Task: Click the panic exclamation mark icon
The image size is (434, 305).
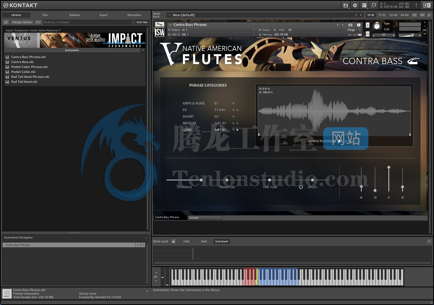Action: [x=416, y=5]
